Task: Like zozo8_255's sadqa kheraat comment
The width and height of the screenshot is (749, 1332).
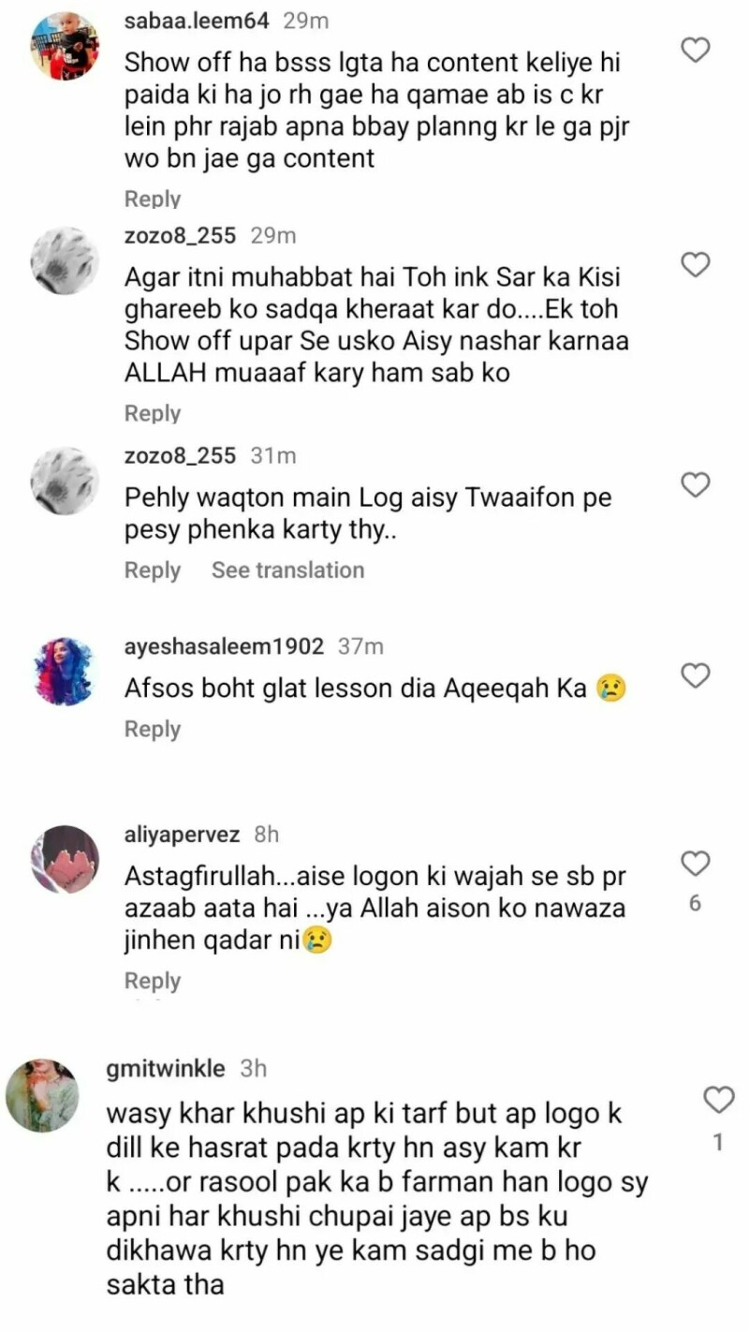Action: [x=695, y=265]
